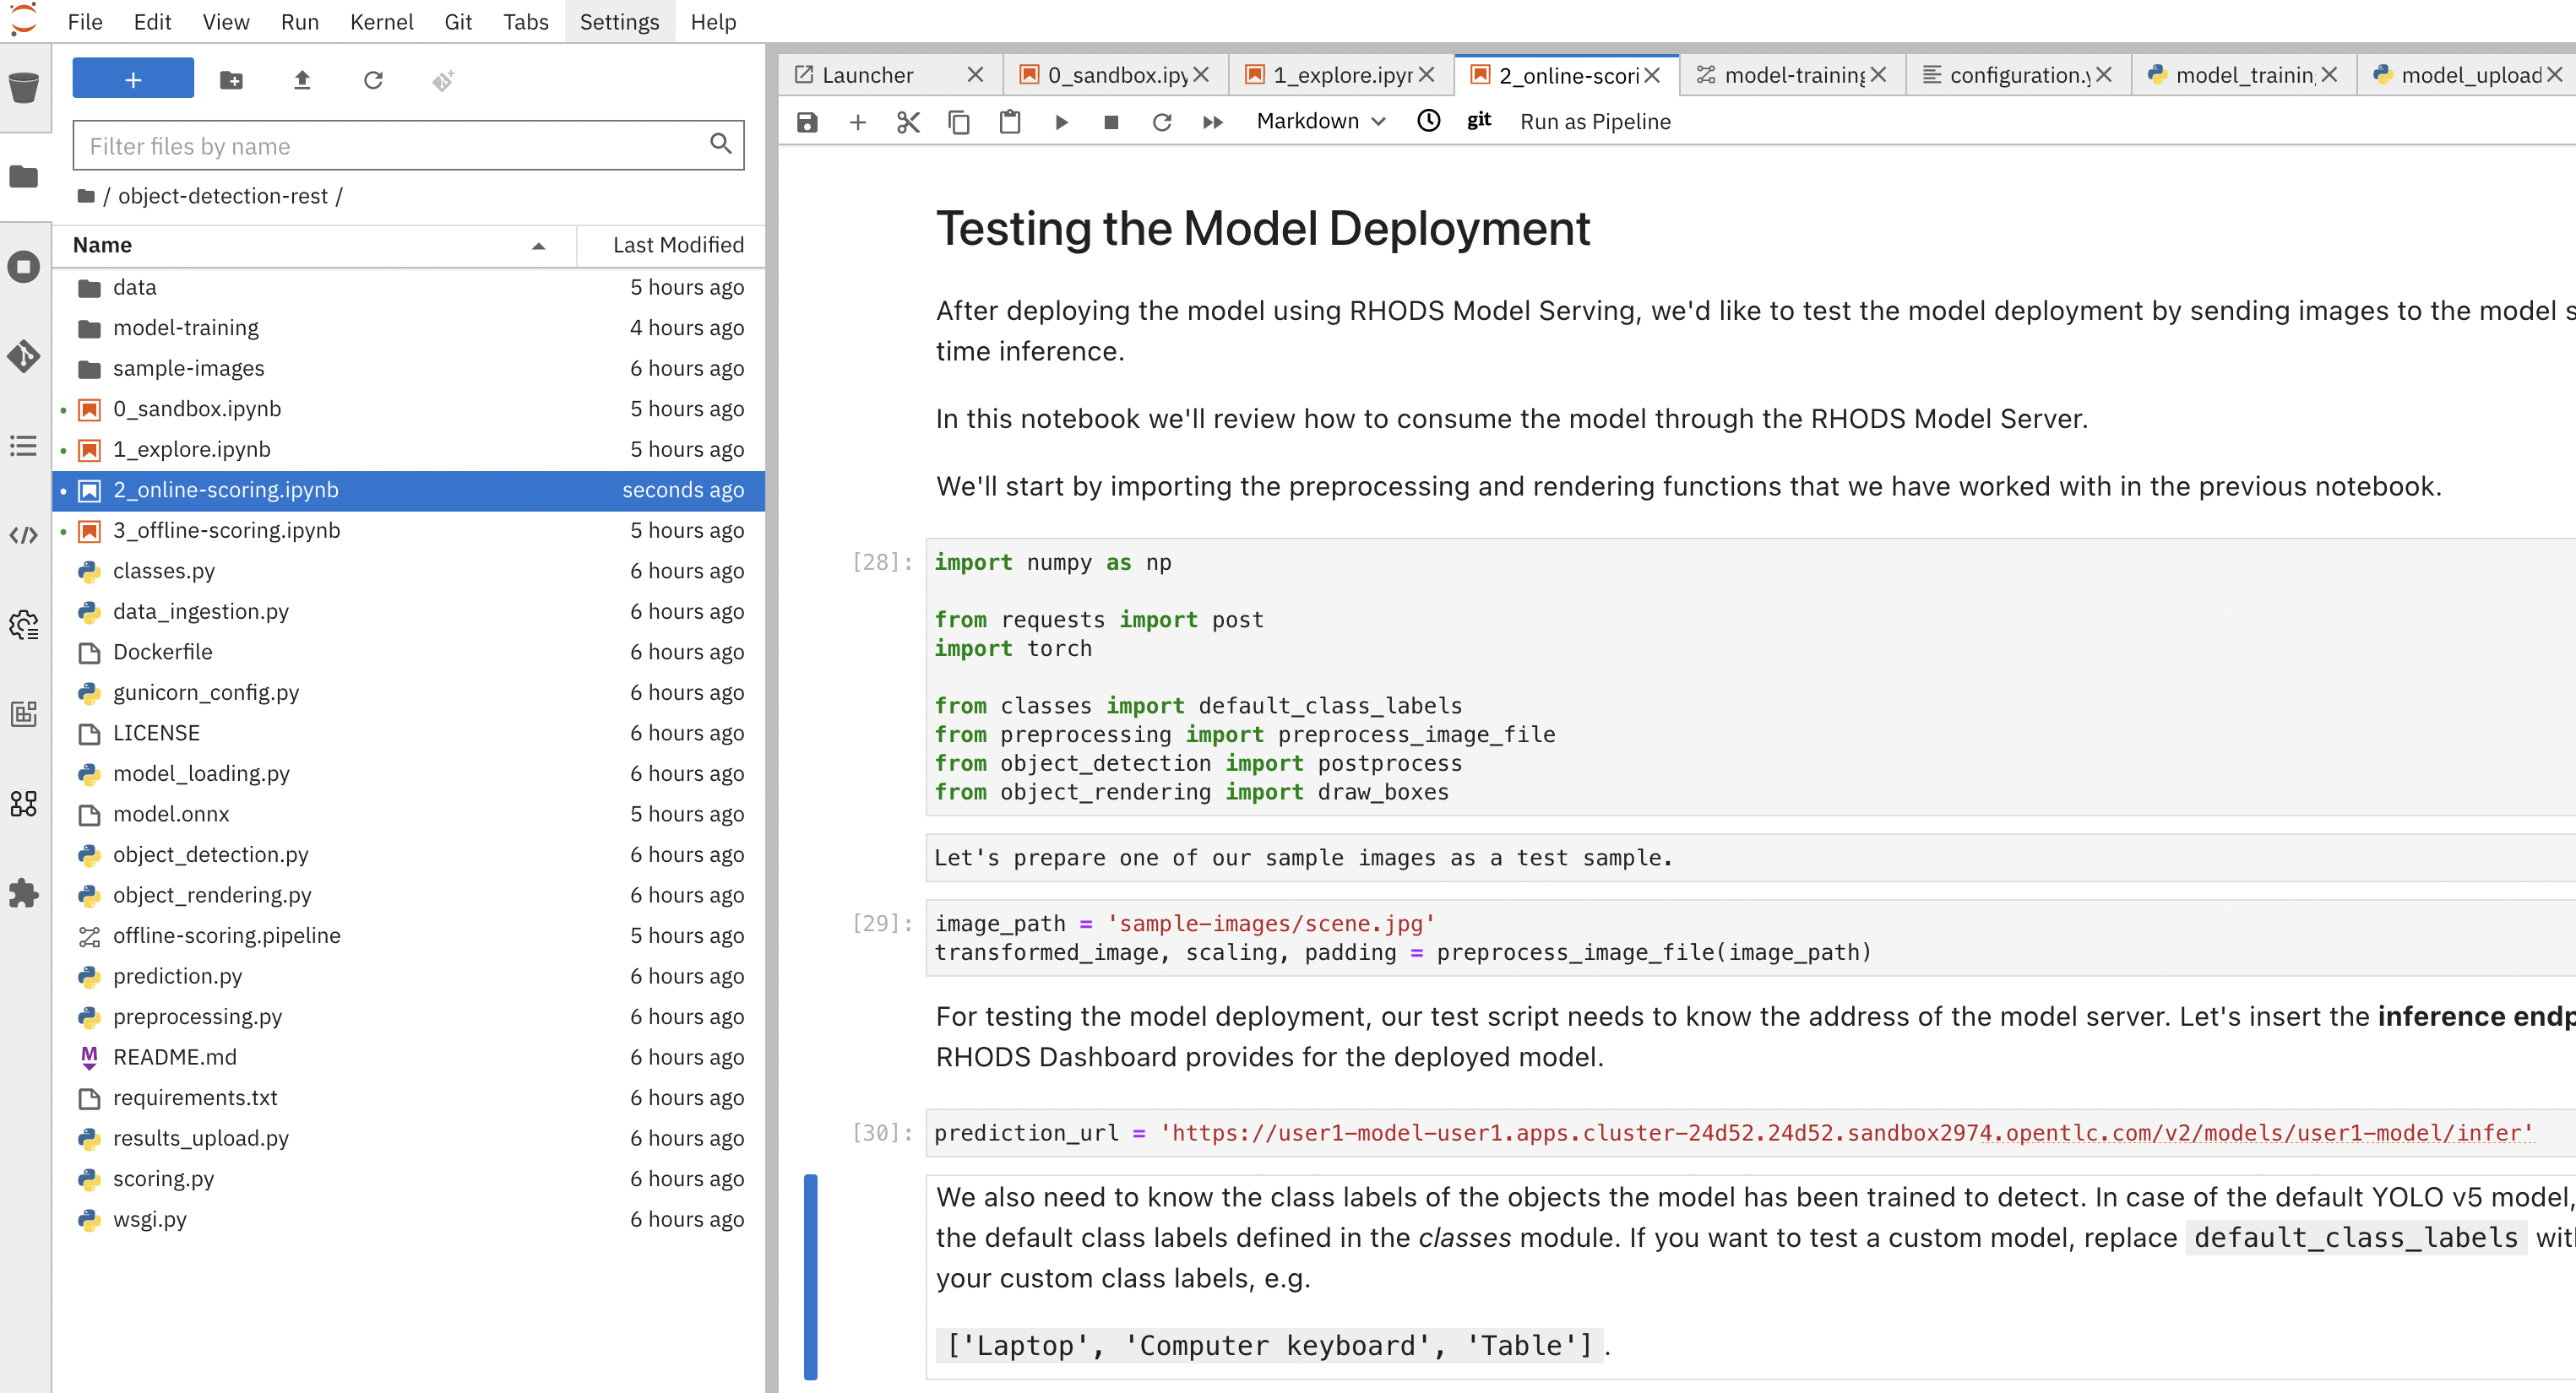2576x1393 pixels.
Task: Open the component catalogs sidebar icon
Action: click(x=24, y=804)
